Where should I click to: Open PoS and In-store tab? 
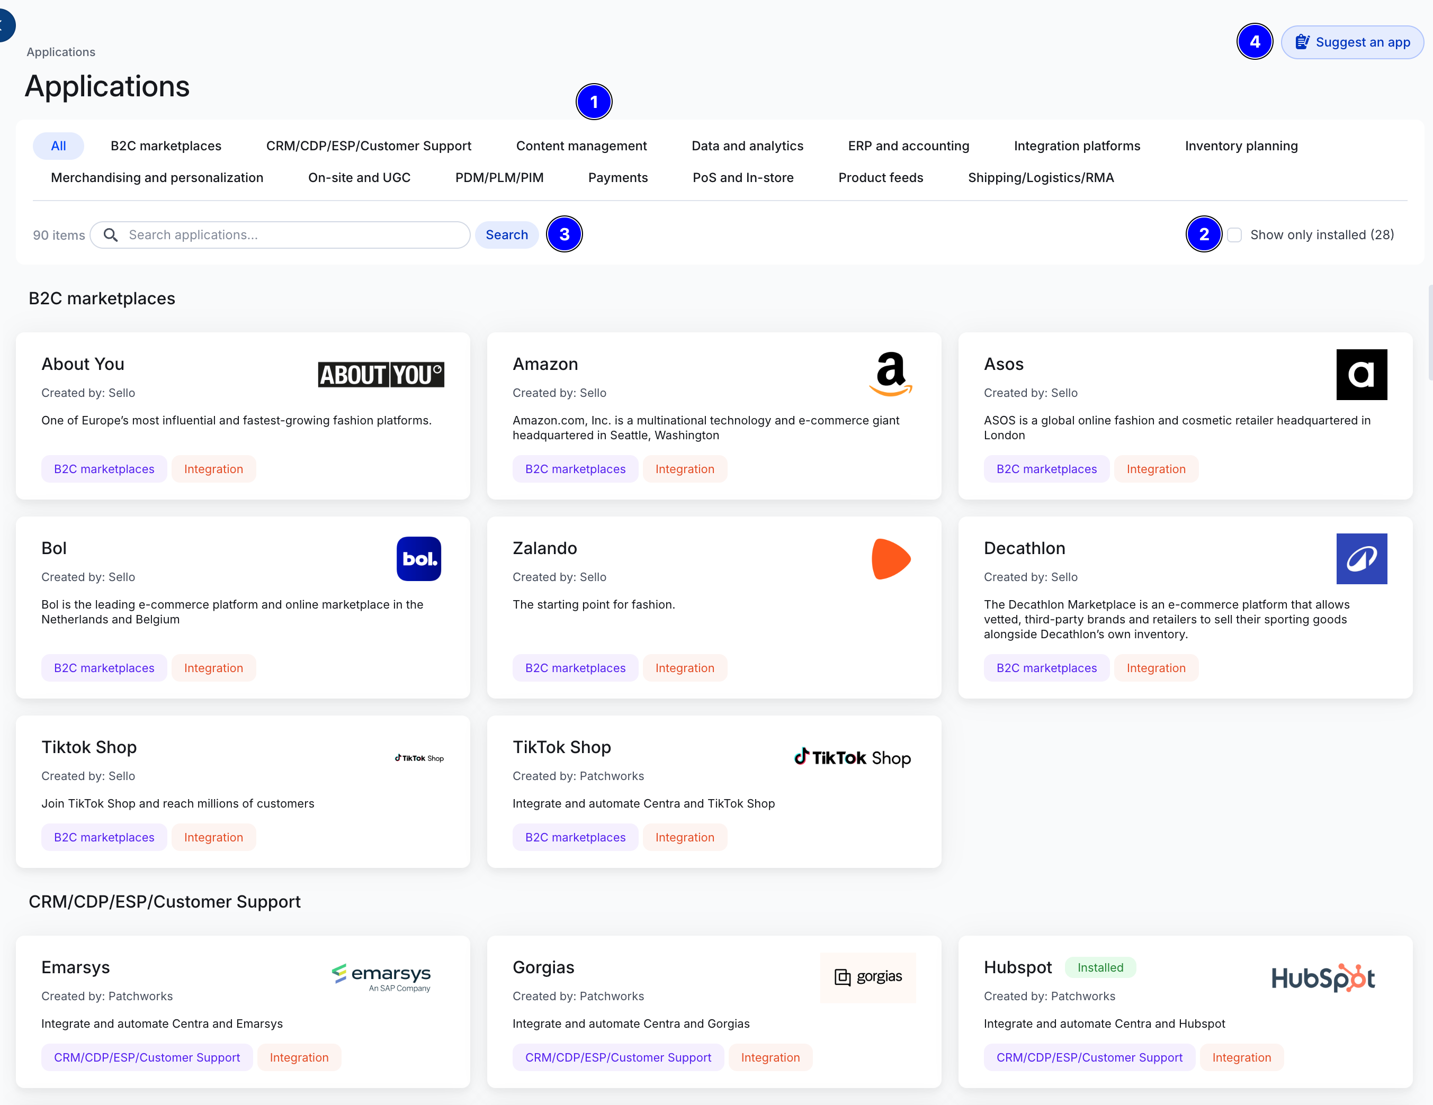click(x=744, y=178)
